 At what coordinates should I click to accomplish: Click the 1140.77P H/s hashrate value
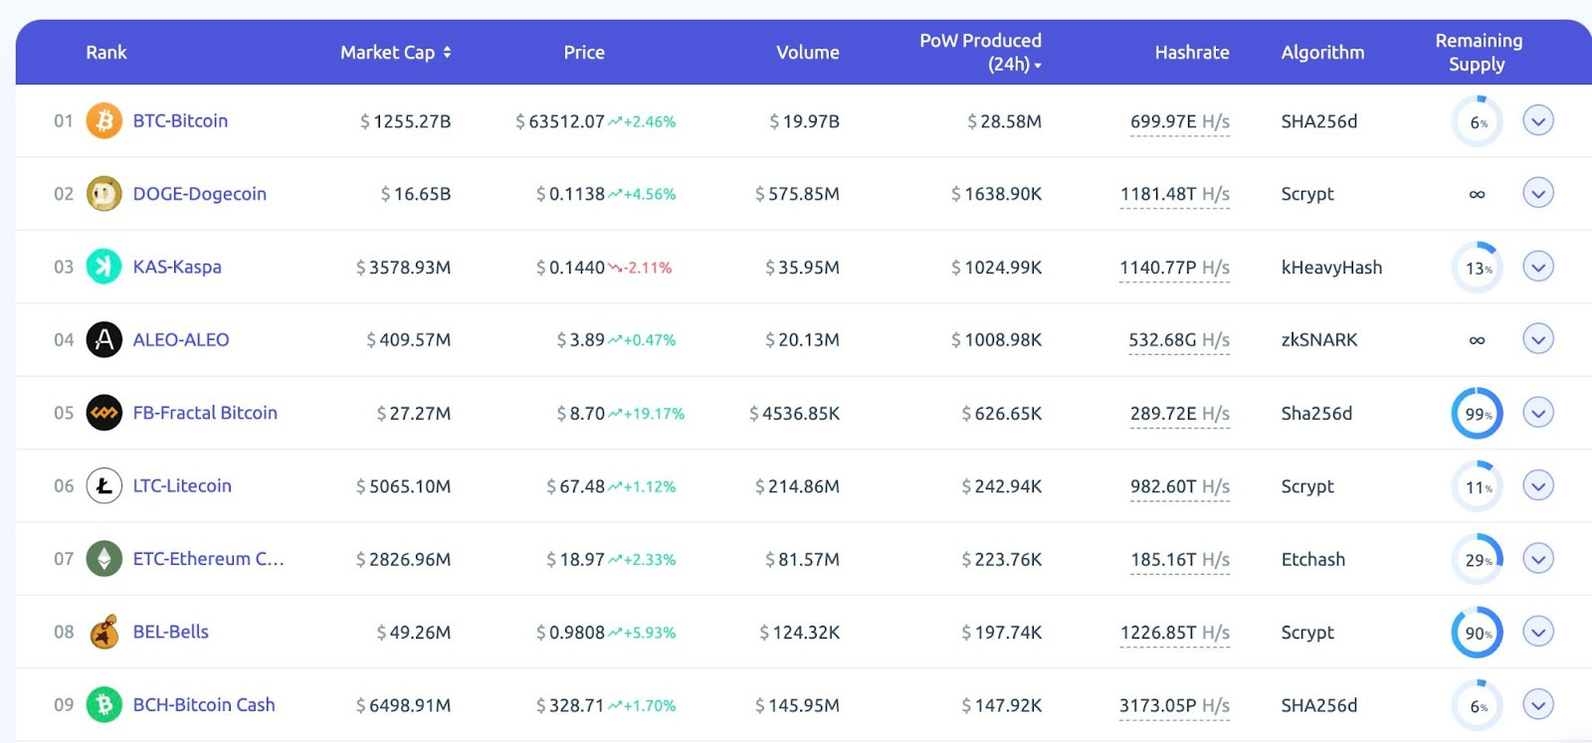point(1175,268)
